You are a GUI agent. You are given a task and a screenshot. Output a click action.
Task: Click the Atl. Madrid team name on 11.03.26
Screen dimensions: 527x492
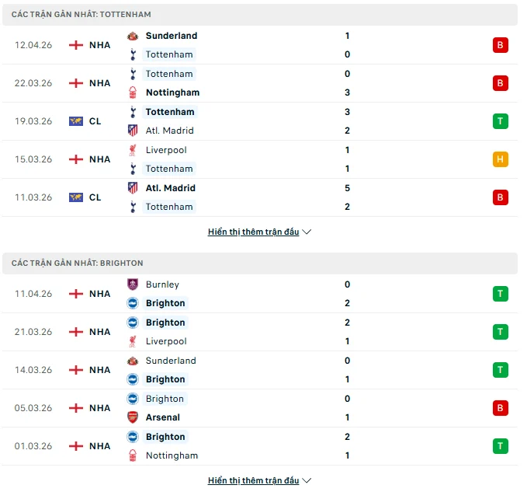pos(171,188)
